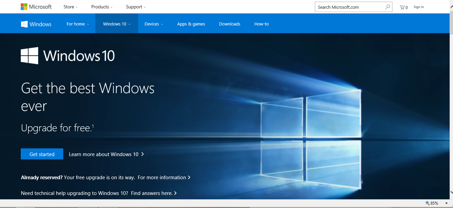Expand the For home menu
The image size is (453, 208).
pos(78,24)
